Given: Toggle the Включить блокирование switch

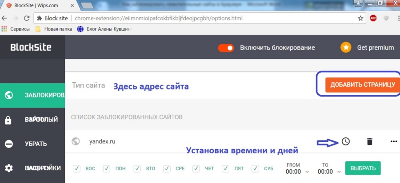Looking at the screenshot, I should pos(226,48).
